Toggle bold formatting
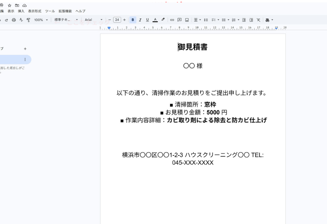Screen dimensions: 327x224 pyautogui.click(x=133, y=20)
